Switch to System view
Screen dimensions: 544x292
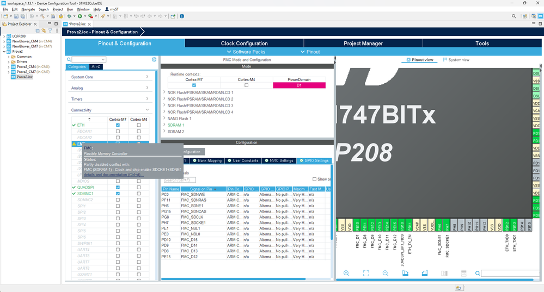456,60
